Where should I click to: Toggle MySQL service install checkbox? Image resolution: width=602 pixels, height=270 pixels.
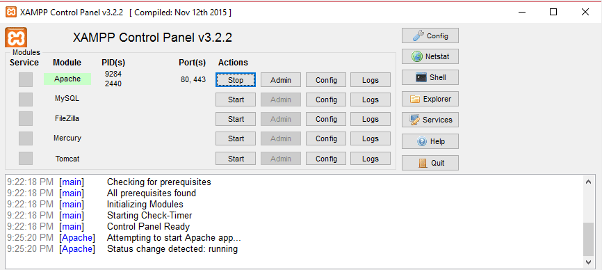26,99
